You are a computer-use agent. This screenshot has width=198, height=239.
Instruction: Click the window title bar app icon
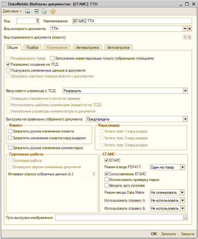click(4, 4)
